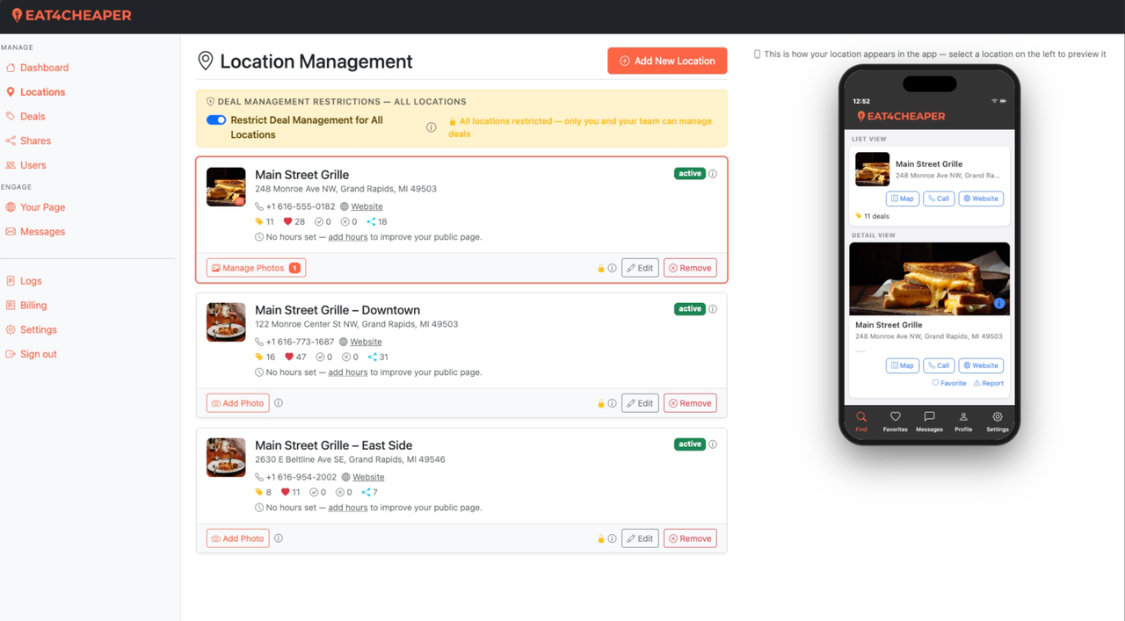Click info icon beside East Side Add Photo
1125x621 pixels.
279,538
